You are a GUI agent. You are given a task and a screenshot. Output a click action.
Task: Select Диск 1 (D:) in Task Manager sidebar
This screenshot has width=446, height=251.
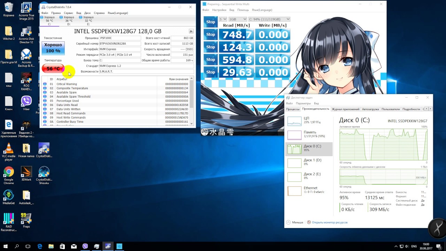pos(309,162)
